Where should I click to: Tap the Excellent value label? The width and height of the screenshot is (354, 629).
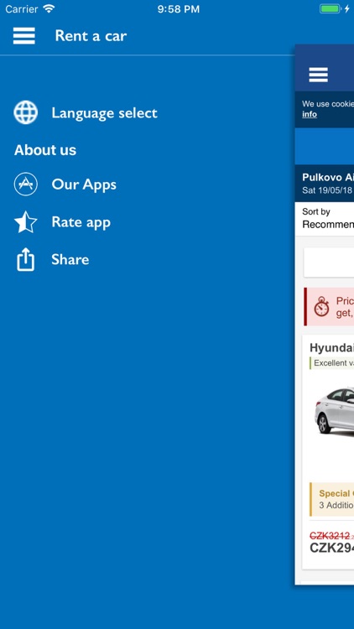332,363
